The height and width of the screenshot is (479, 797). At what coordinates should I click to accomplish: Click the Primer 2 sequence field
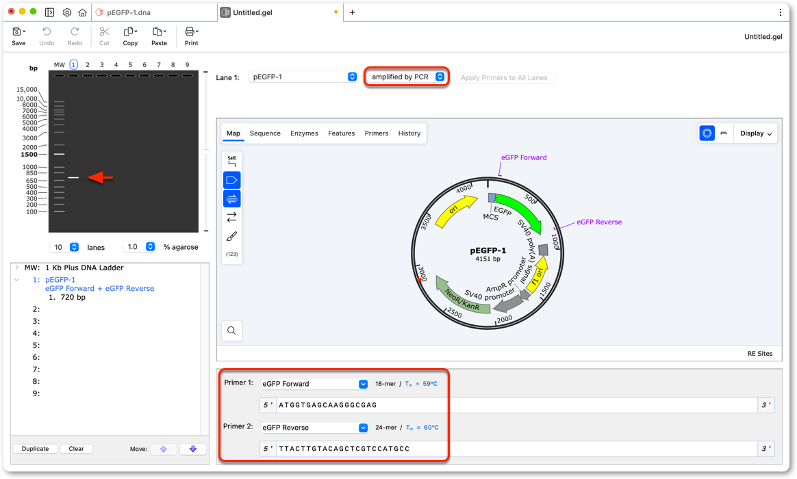tap(517, 449)
